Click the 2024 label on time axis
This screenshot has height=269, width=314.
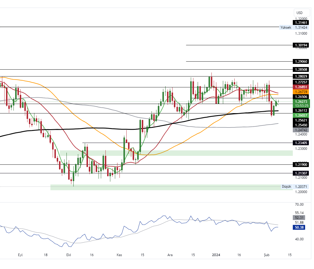216,255
